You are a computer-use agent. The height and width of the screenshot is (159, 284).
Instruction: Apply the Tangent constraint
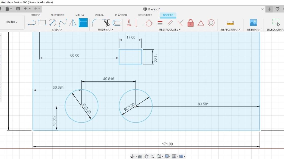149,23
